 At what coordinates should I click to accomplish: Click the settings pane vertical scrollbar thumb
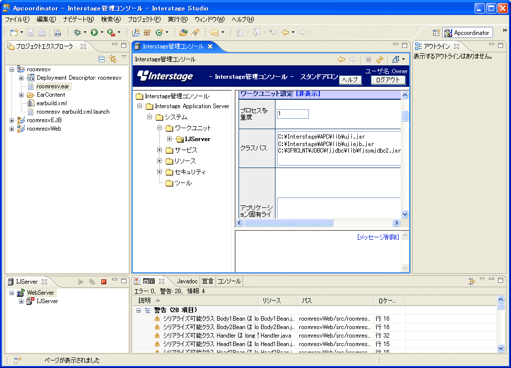[405, 116]
